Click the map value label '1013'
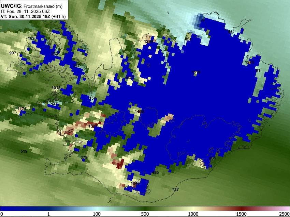290x217 pixels. tap(56, 88)
